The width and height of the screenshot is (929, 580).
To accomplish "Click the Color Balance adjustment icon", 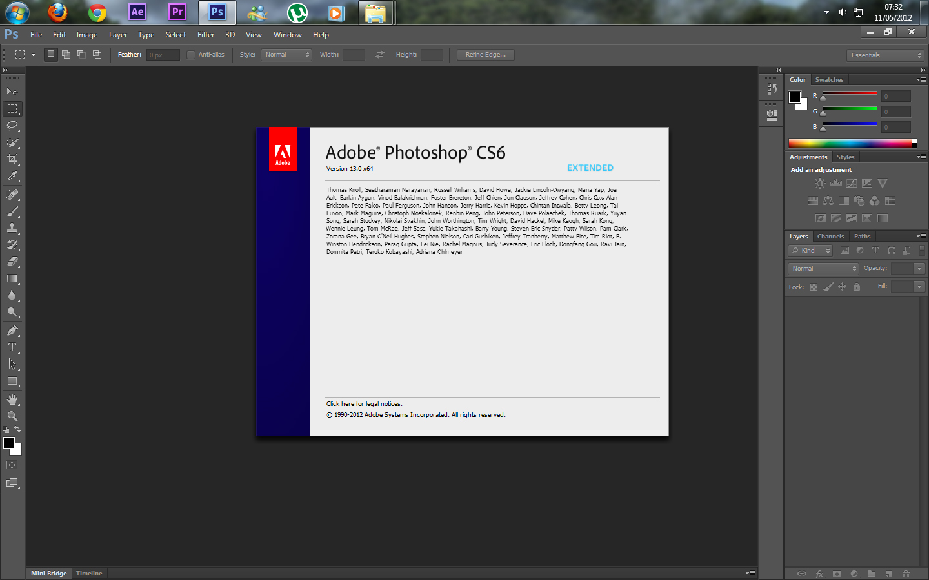I will [x=828, y=201].
